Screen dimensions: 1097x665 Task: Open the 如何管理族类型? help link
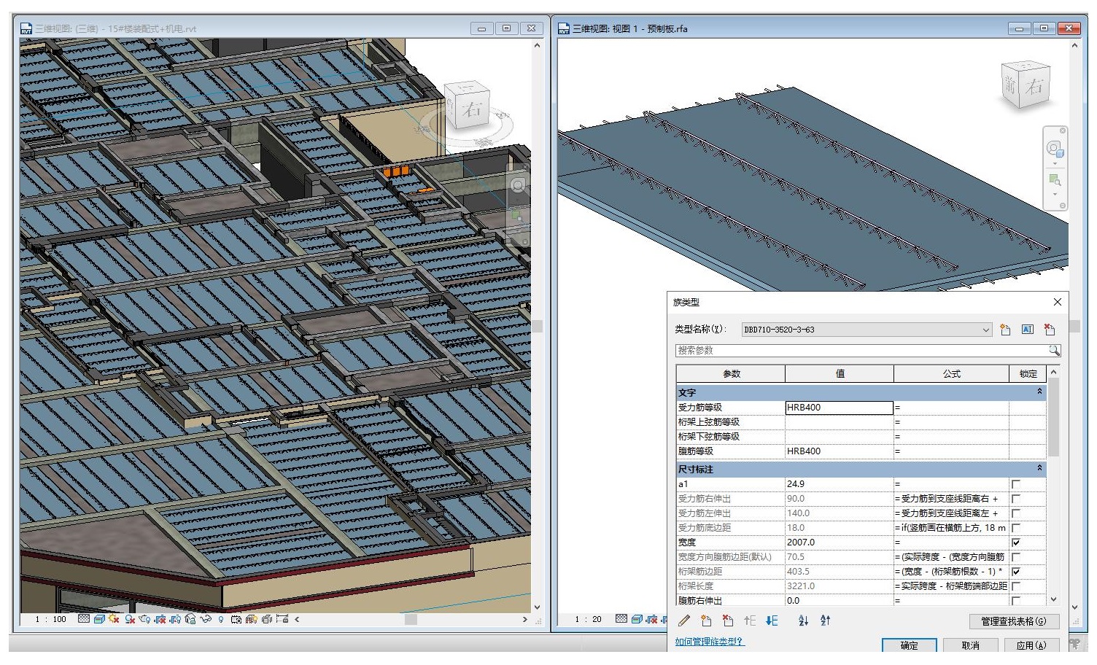pyautogui.click(x=709, y=642)
